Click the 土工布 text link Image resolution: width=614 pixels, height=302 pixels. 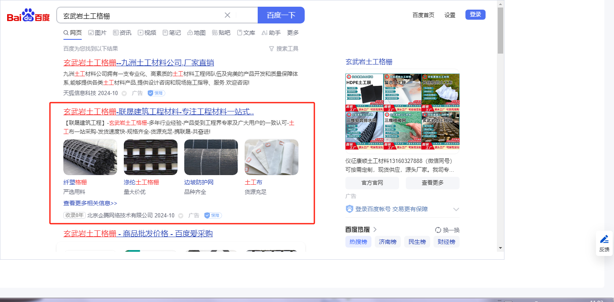253,182
